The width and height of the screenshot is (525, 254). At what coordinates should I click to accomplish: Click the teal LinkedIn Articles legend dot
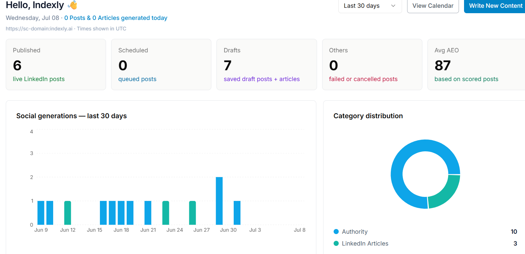336,244
